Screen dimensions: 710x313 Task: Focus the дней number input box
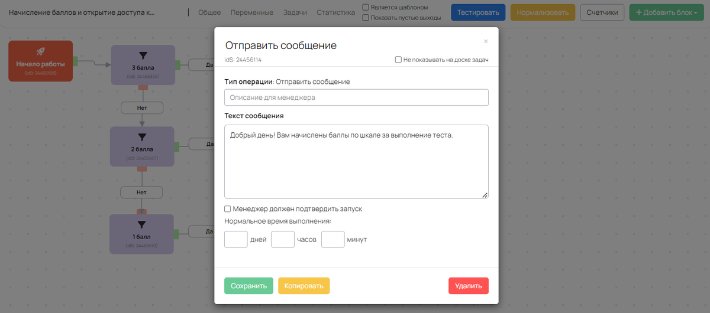click(236, 239)
